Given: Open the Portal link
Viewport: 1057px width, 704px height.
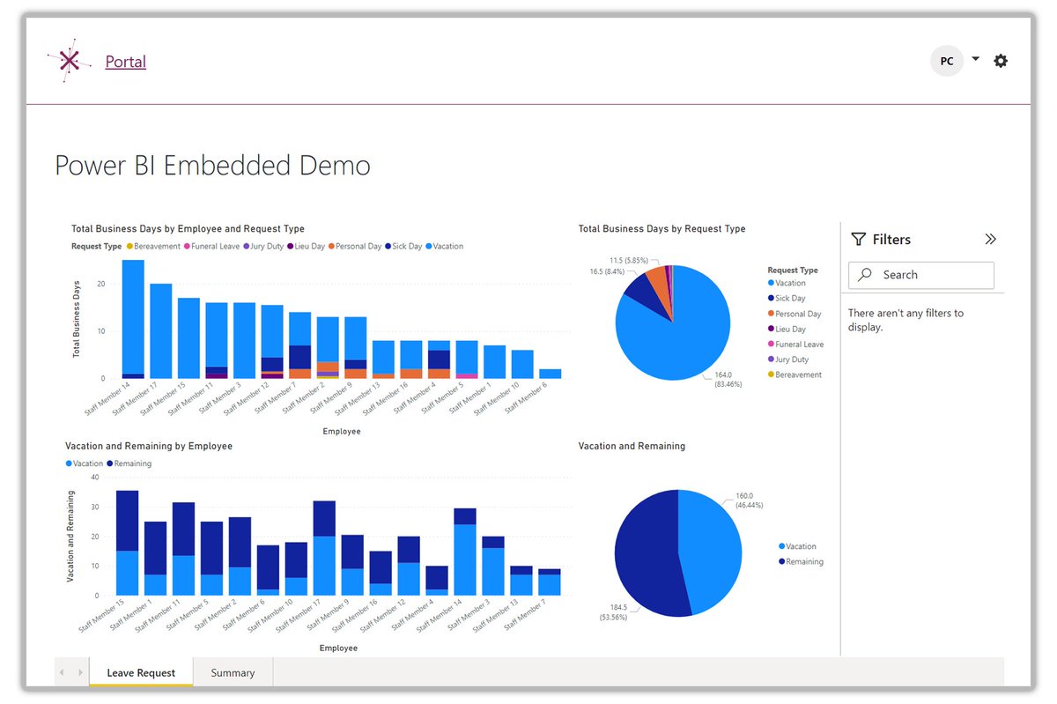Looking at the screenshot, I should click(126, 61).
